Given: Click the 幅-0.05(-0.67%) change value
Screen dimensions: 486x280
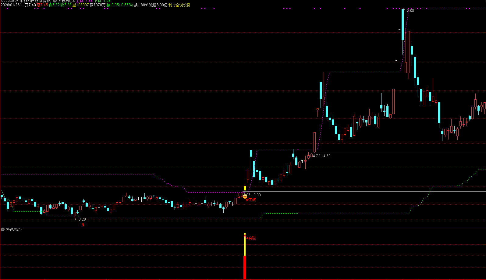Looking at the screenshot, I should (120, 5).
